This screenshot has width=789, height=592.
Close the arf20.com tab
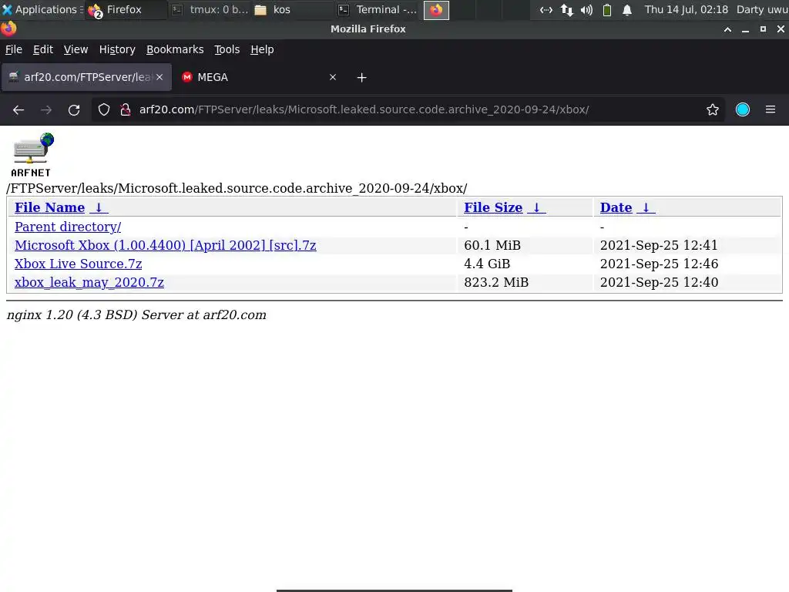(159, 77)
